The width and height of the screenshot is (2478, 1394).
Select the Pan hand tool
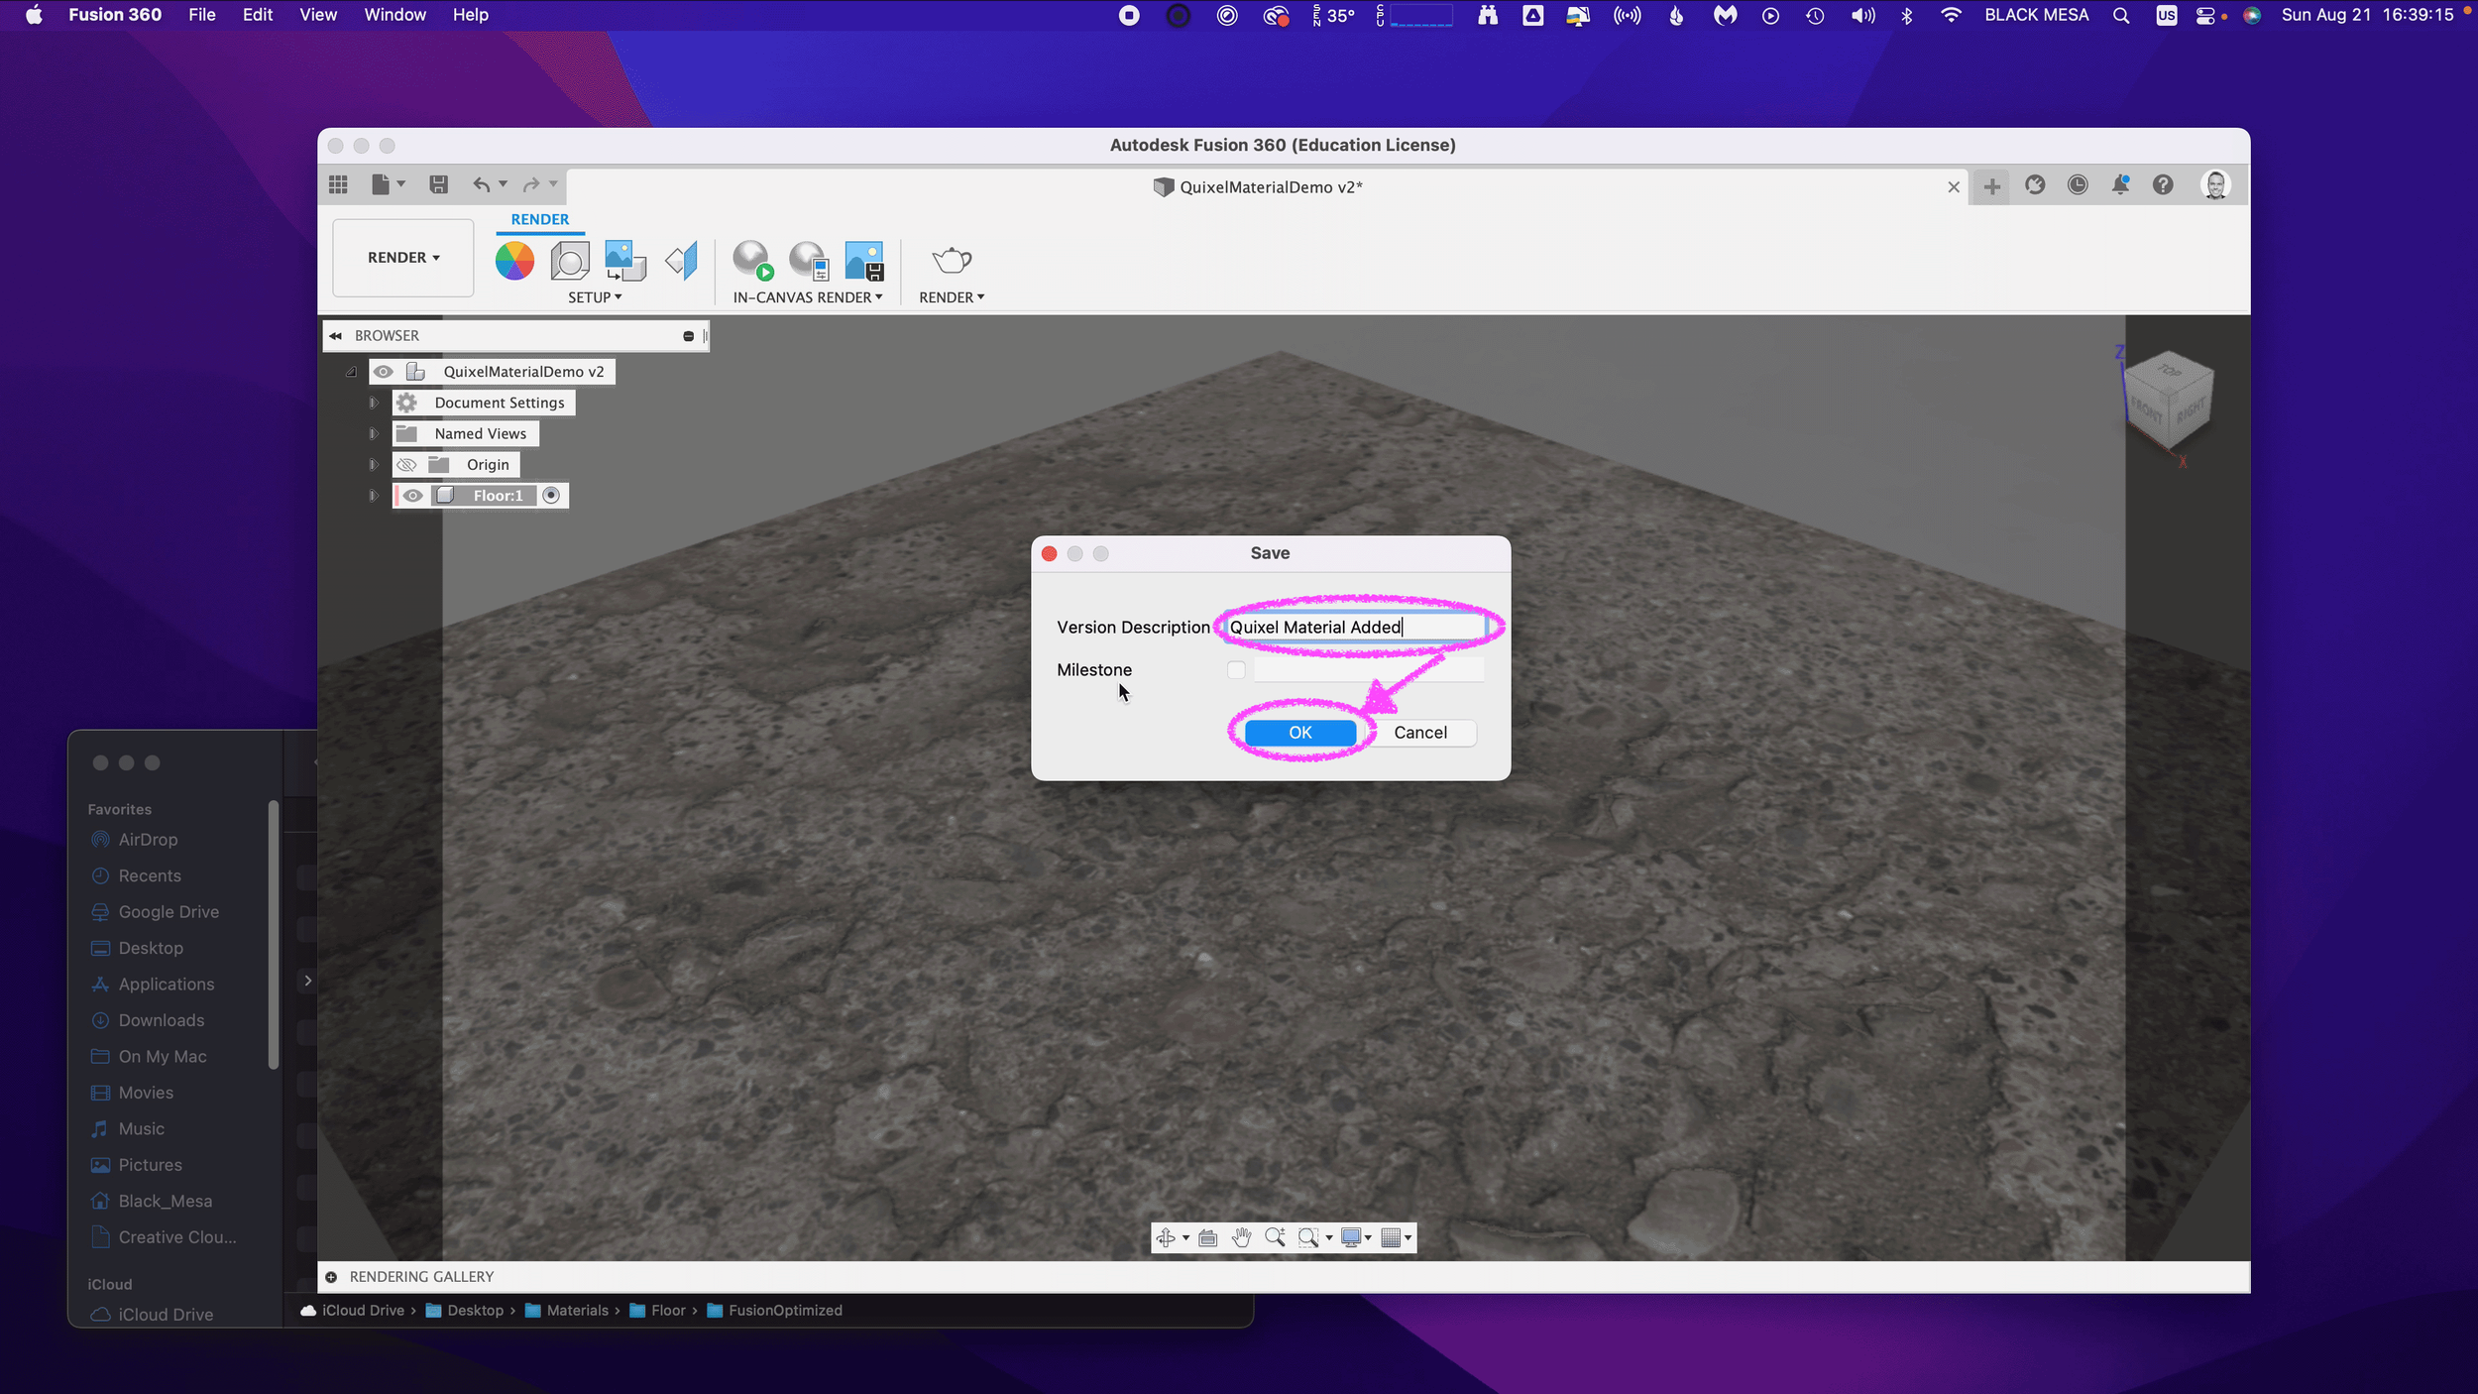tap(1241, 1237)
